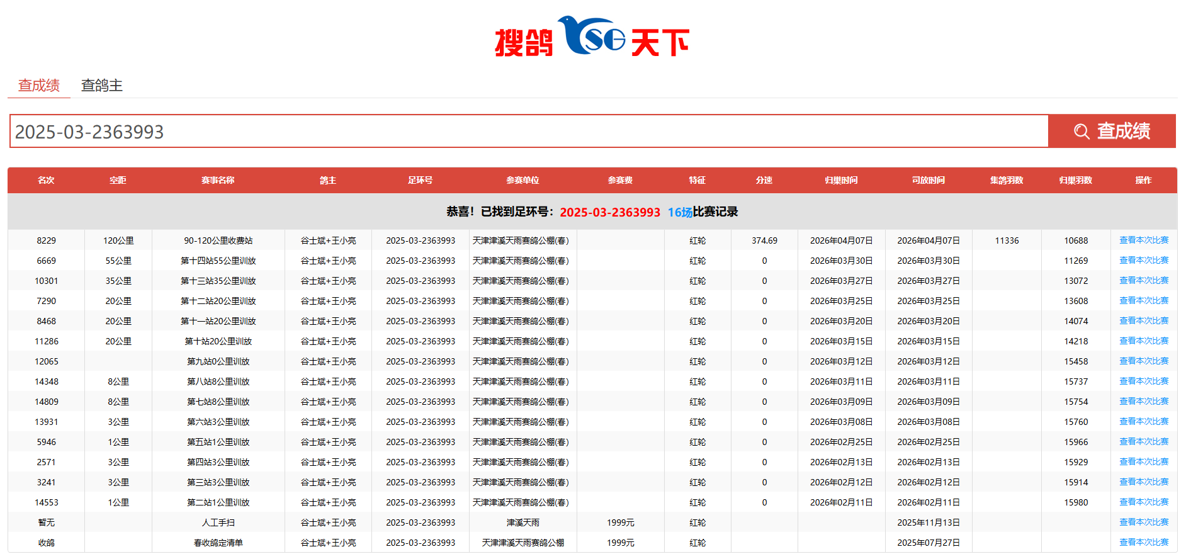Click the red 查成绩 search button
Viewport: 1186px width, 559px height.
pyautogui.click(x=1112, y=131)
